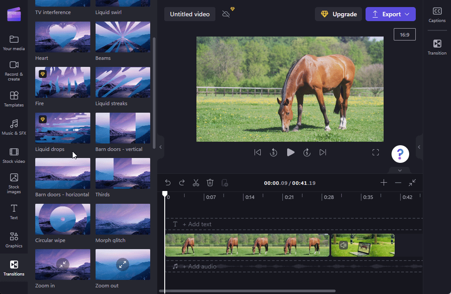The width and height of the screenshot is (451, 294).
Task: Mute the laptop clip's audio on the timeline
Action: 344,245
